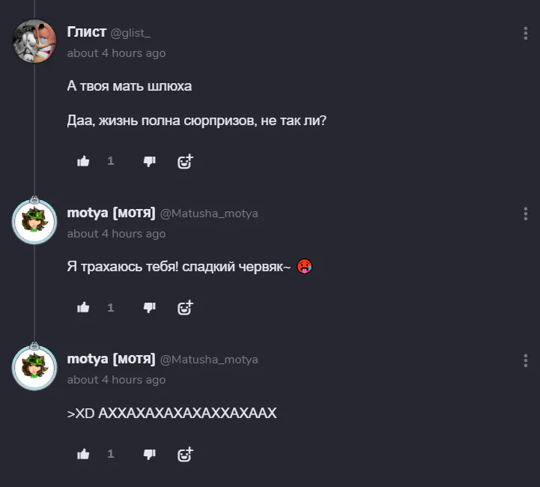Add reaction to the '>XD' comment

[x=185, y=453]
